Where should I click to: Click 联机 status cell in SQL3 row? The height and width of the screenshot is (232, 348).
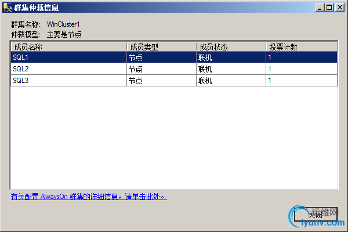coord(231,81)
